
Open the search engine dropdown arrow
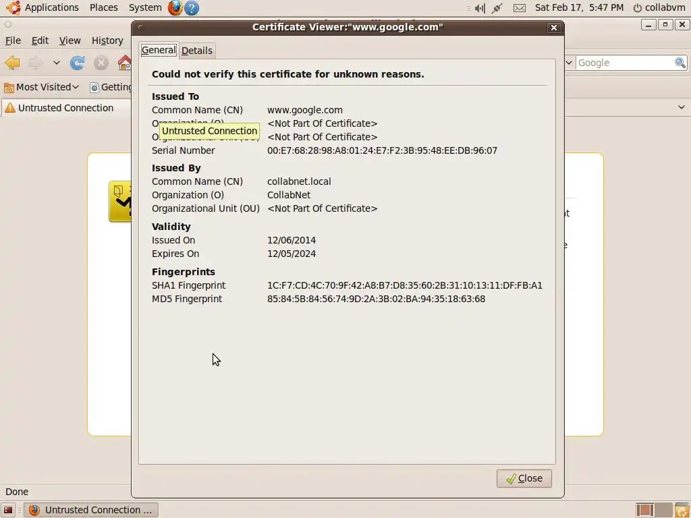tap(569, 63)
